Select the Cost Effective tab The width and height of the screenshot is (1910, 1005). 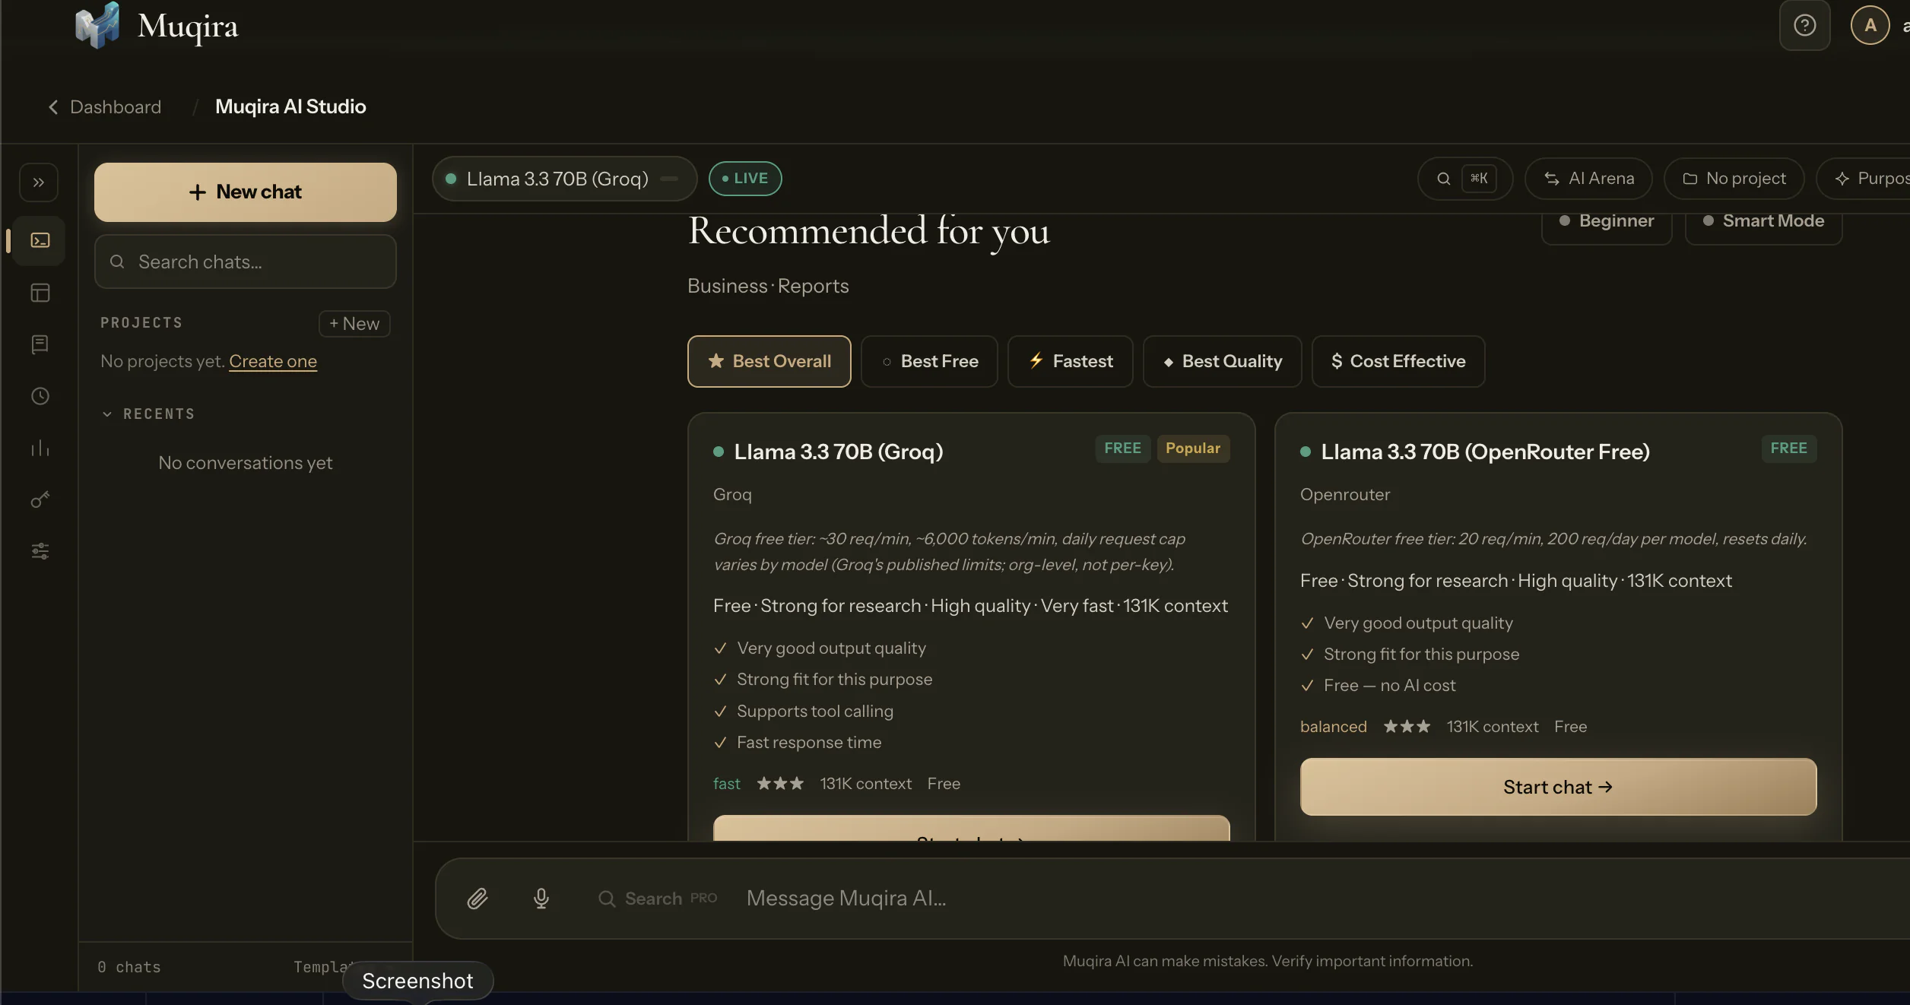coord(1398,361)
